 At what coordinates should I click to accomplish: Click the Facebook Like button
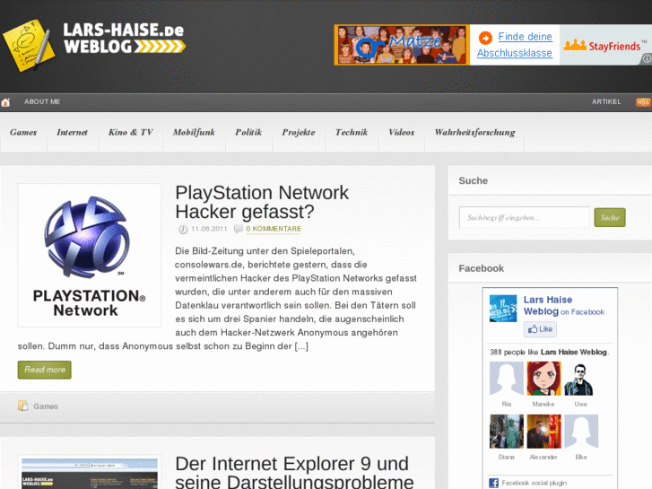(x=540, y=329)
